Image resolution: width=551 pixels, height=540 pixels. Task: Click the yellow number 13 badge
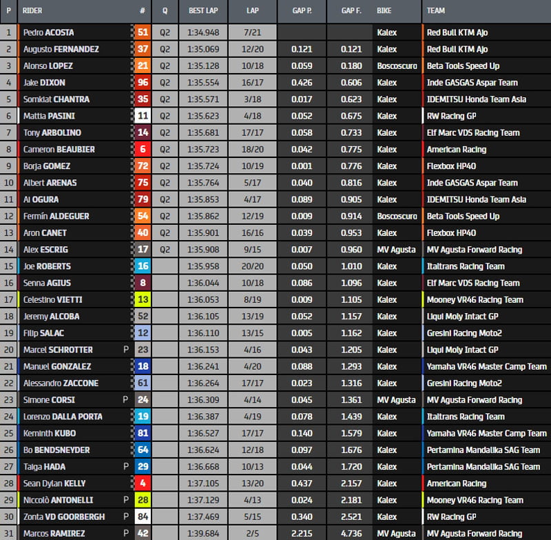click(x=143, y=299)
